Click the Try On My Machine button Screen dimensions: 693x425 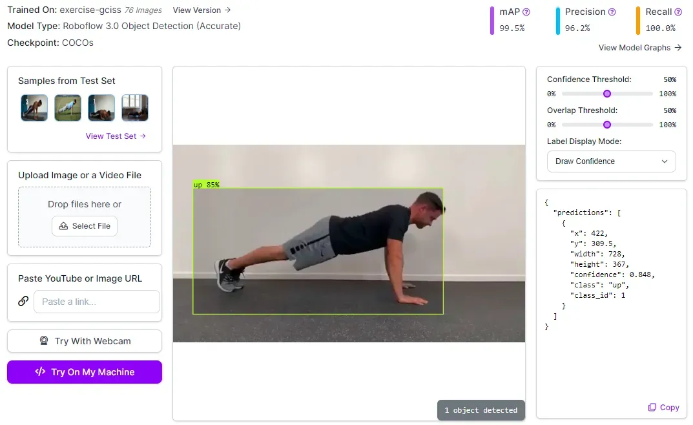pyautogui.click(x=85, y=372)
